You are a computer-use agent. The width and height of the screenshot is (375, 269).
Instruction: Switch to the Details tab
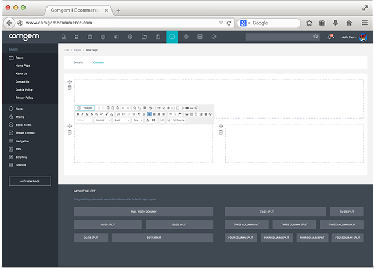coord(78,63)
